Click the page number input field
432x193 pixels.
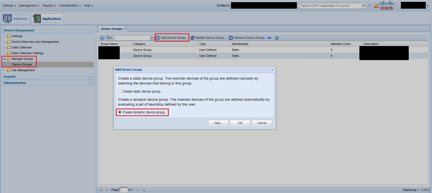tap(123, 190)
